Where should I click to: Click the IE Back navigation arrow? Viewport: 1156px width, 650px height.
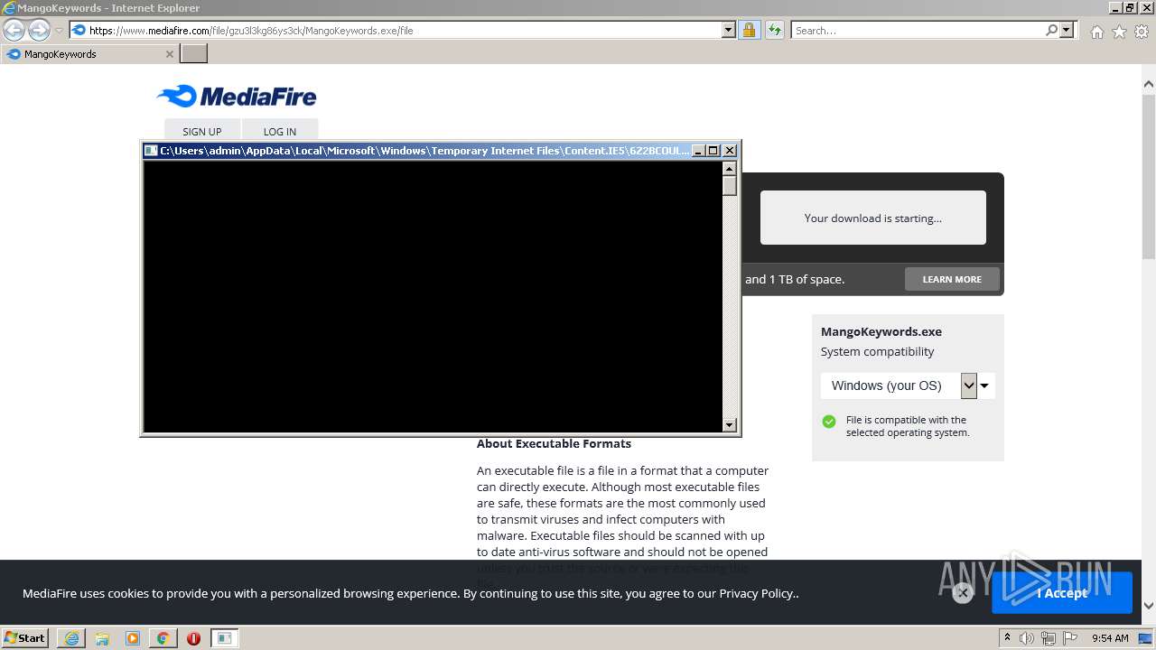click(x=14, y=31)
